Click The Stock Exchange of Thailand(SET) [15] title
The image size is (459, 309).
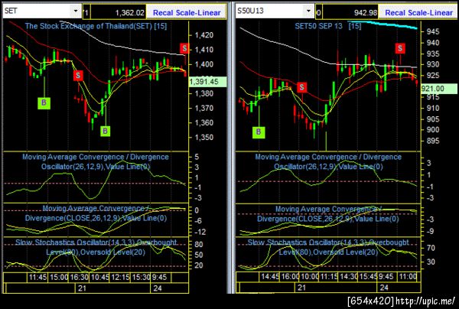pos(96,26)
